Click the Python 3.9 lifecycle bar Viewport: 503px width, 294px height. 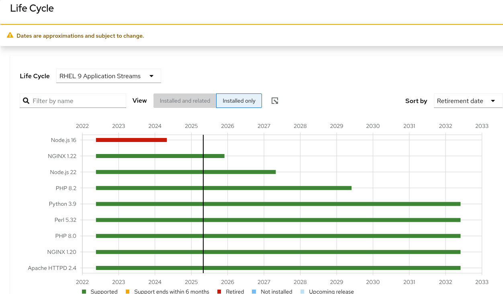coord(278,204)
